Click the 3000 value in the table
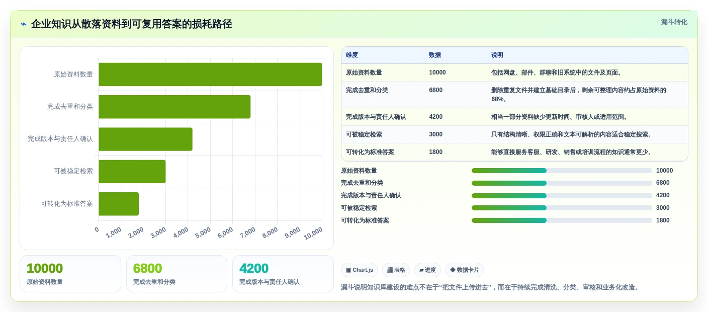This screenshot has height=312, width=708. (436, 134)
